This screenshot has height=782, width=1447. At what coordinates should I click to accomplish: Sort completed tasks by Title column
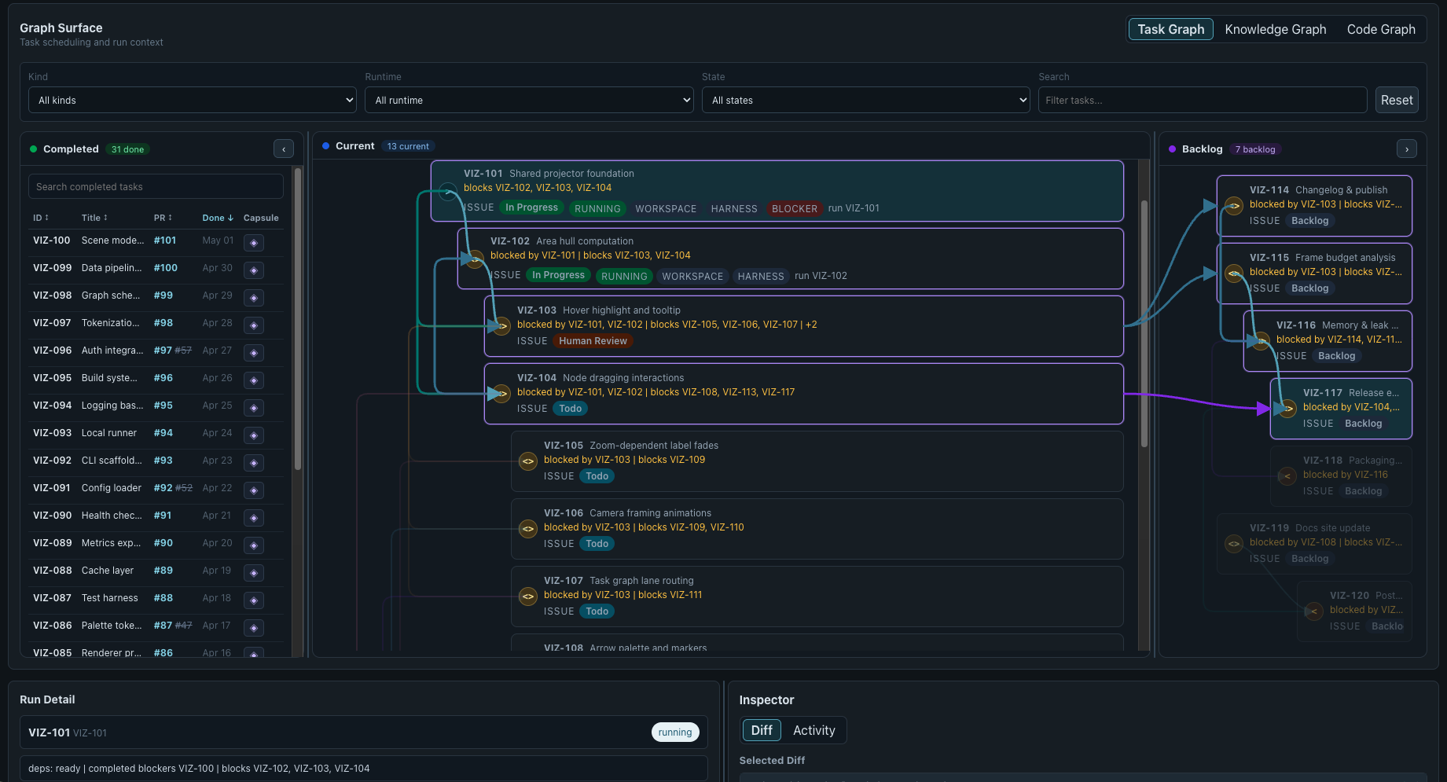[x=94, y=218]
